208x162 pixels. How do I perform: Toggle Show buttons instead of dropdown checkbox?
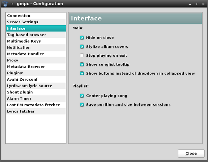[82, 73]
